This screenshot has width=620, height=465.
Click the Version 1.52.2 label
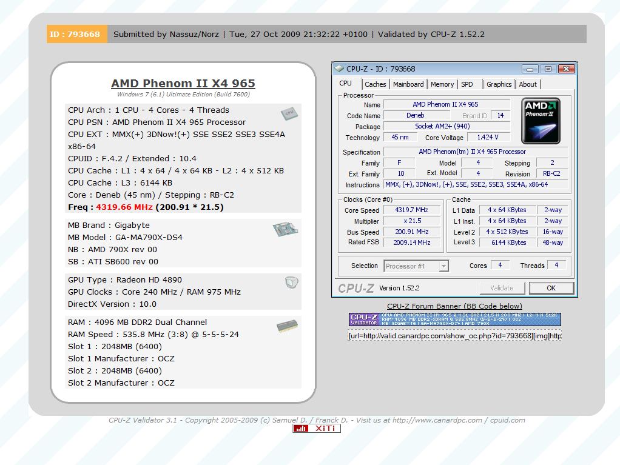pyautogui.click(x=399, y=288)
